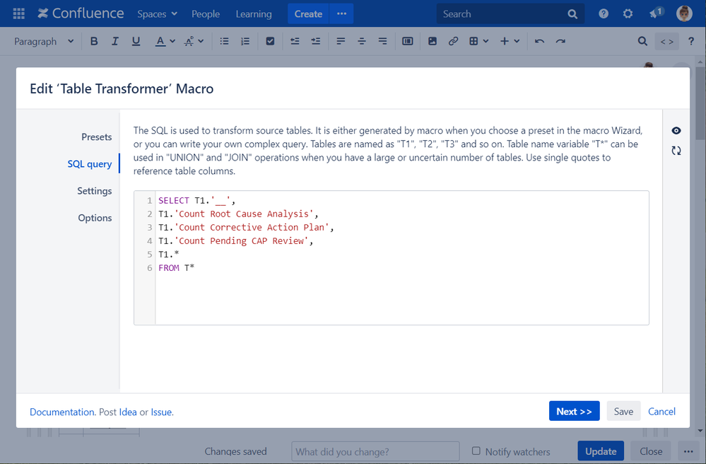Align text center
The width and height of the screenshot is (706, 464).
(x=362, y=42)
